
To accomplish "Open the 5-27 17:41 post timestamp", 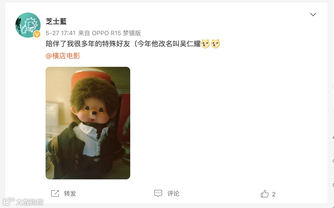I will (x=61, y=33).
